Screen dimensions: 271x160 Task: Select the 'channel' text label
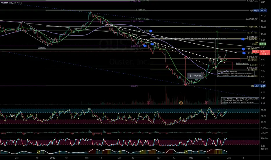click(42, 47)
